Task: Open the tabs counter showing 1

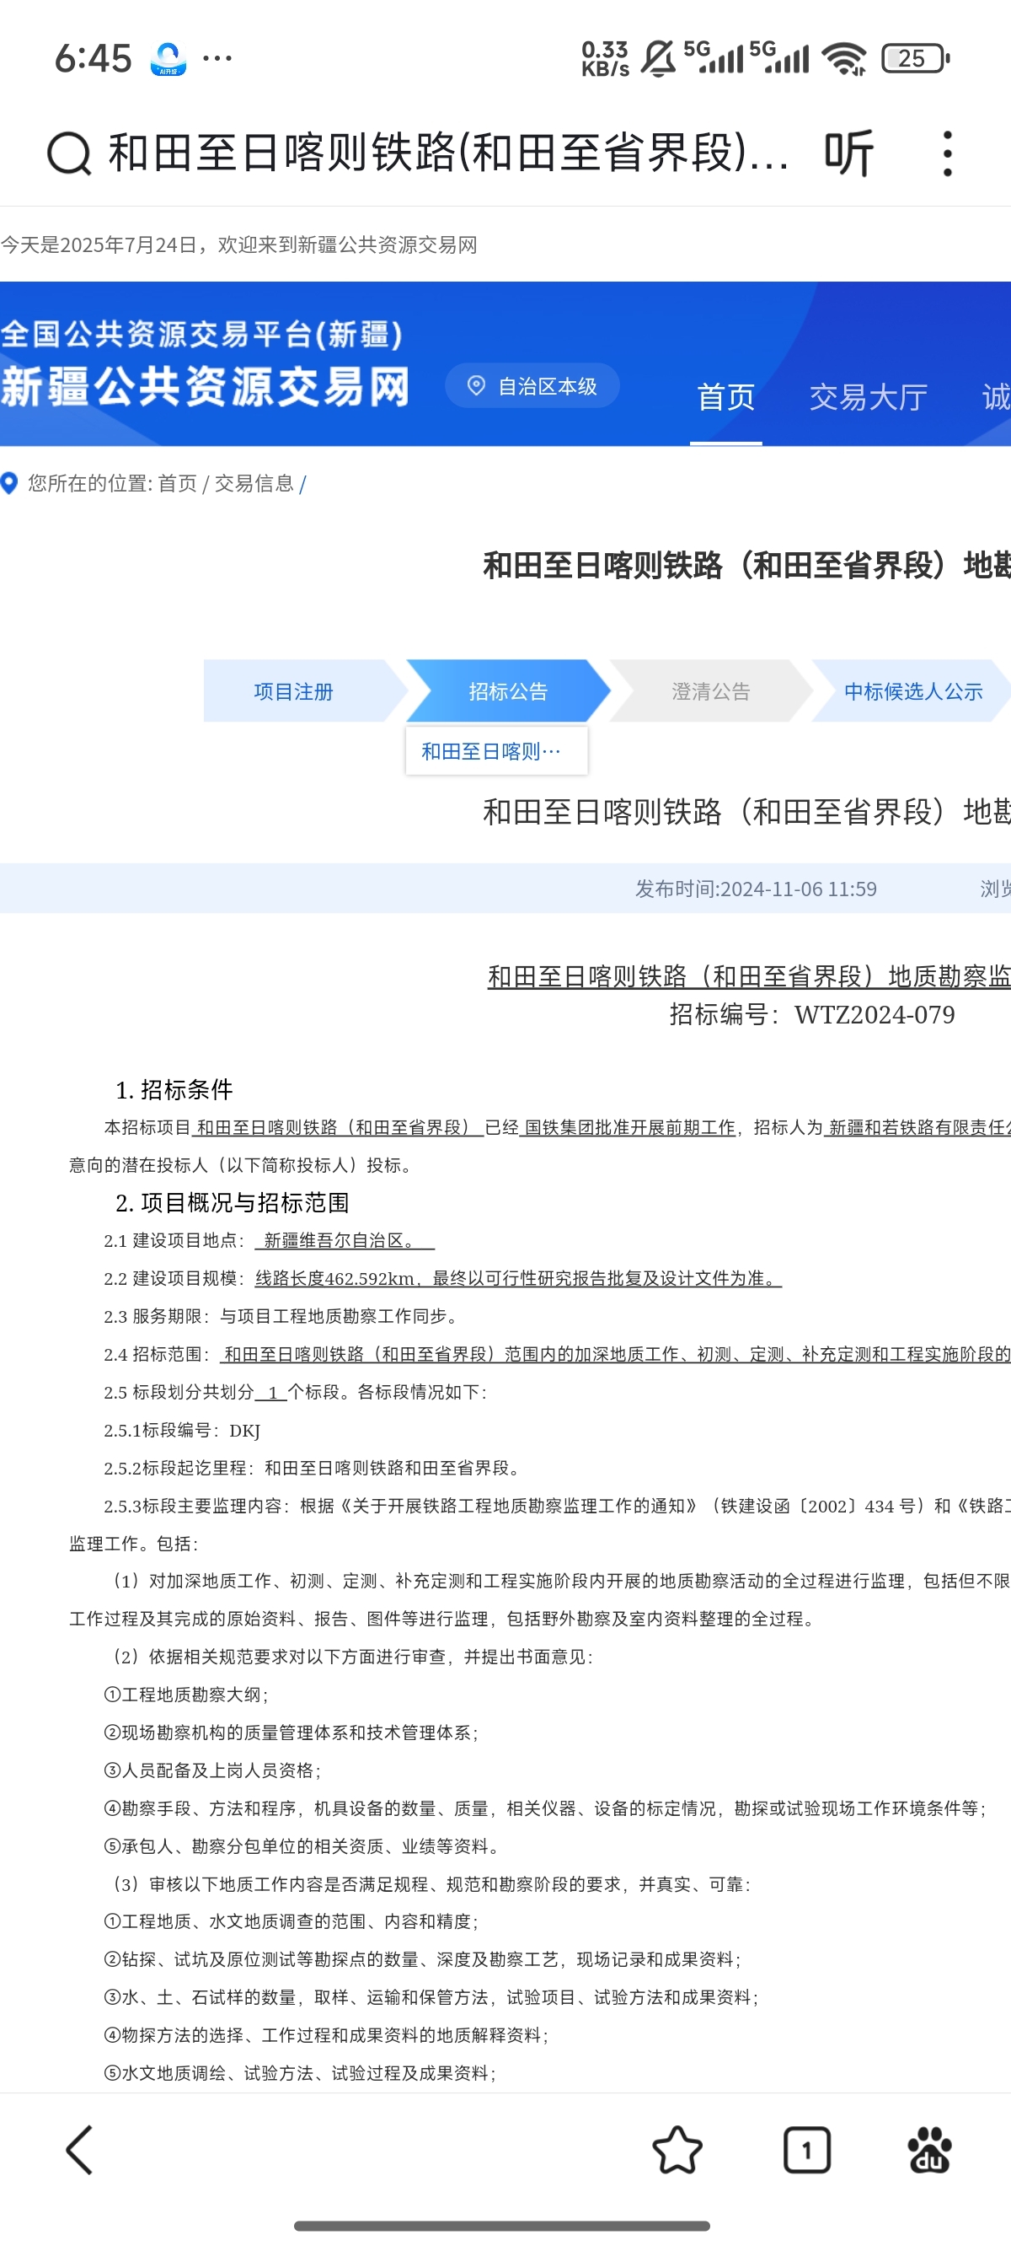Action: [x=807, y=2150]
